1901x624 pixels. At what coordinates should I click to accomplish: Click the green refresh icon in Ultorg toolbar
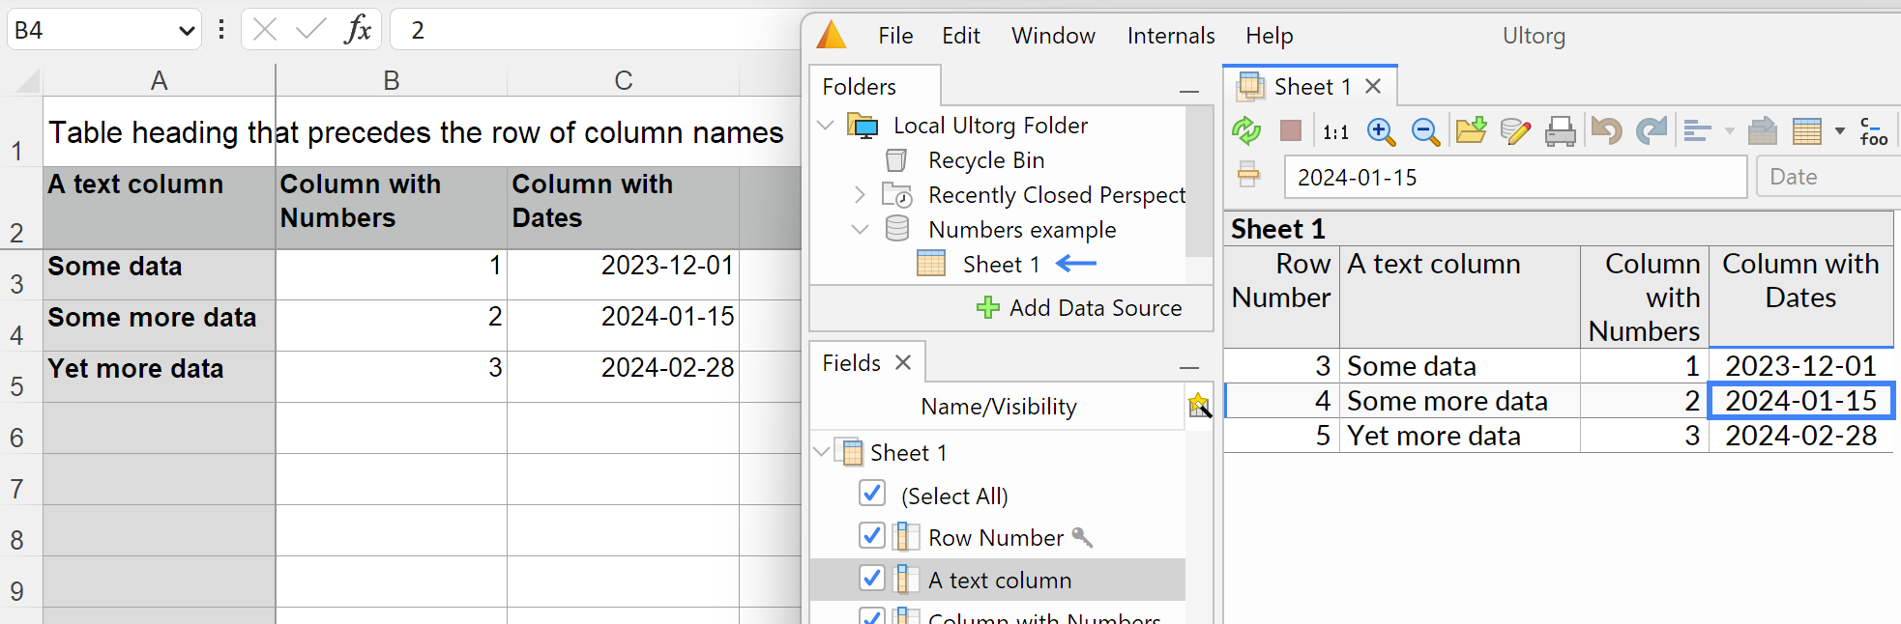(x=1246, y=130)
